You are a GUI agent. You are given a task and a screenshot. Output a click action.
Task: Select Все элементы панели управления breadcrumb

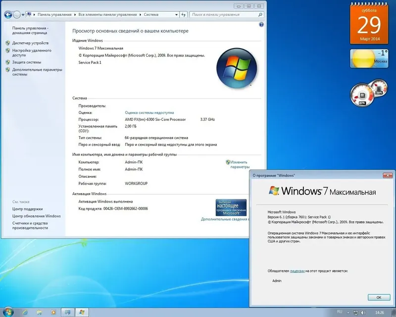[x=107, y=15]
